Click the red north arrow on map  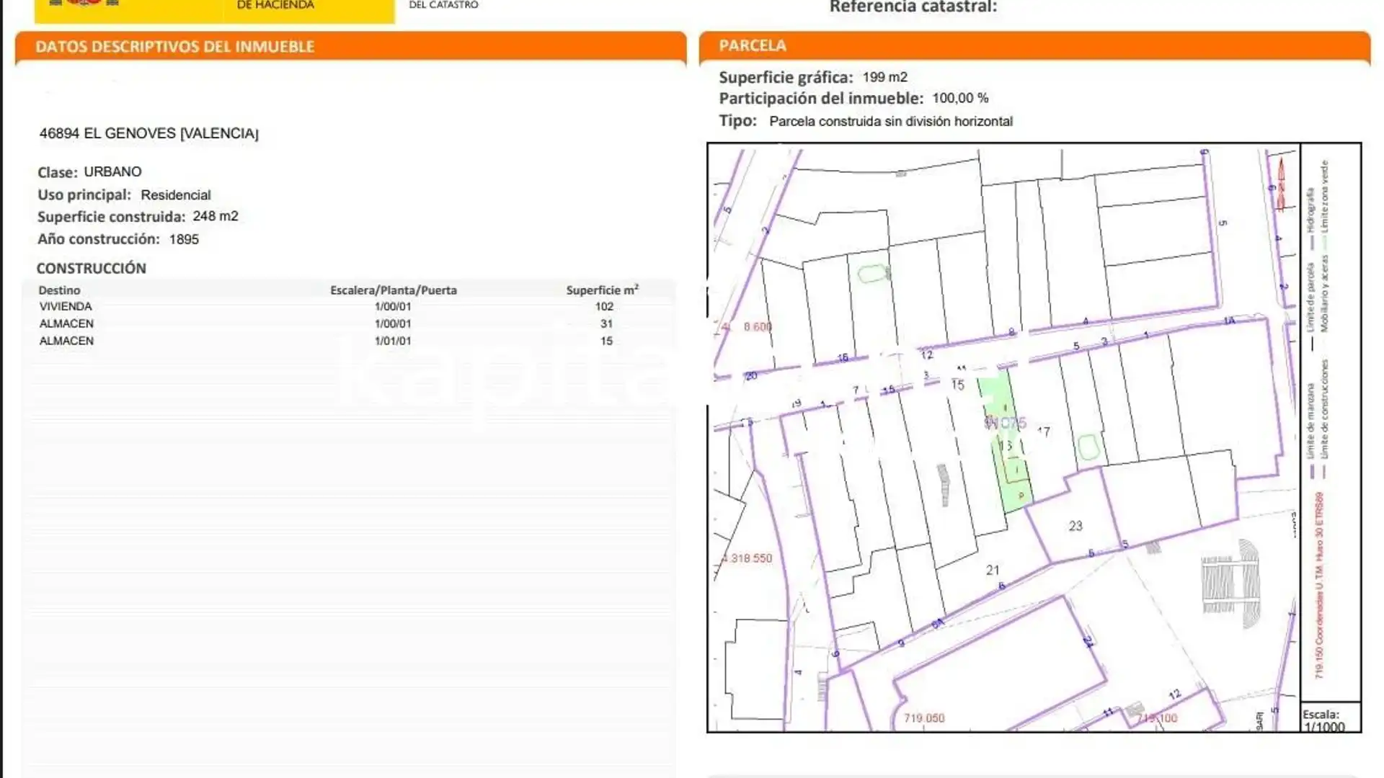coord(1281,185)
